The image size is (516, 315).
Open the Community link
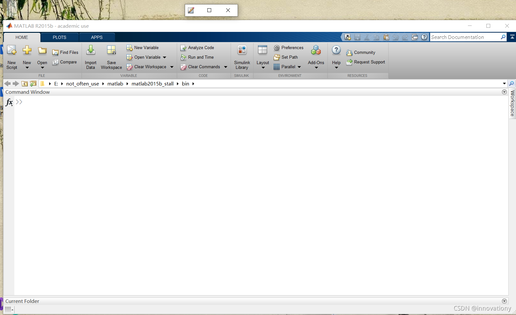361,52
